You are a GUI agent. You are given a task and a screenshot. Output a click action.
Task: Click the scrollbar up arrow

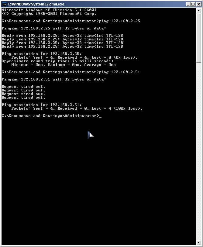point(198,11)
